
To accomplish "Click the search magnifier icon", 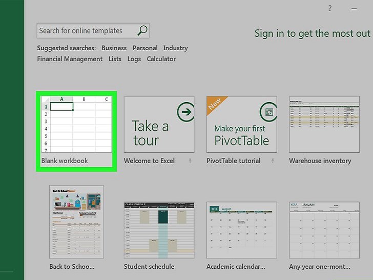I will [x=142, y=30].
